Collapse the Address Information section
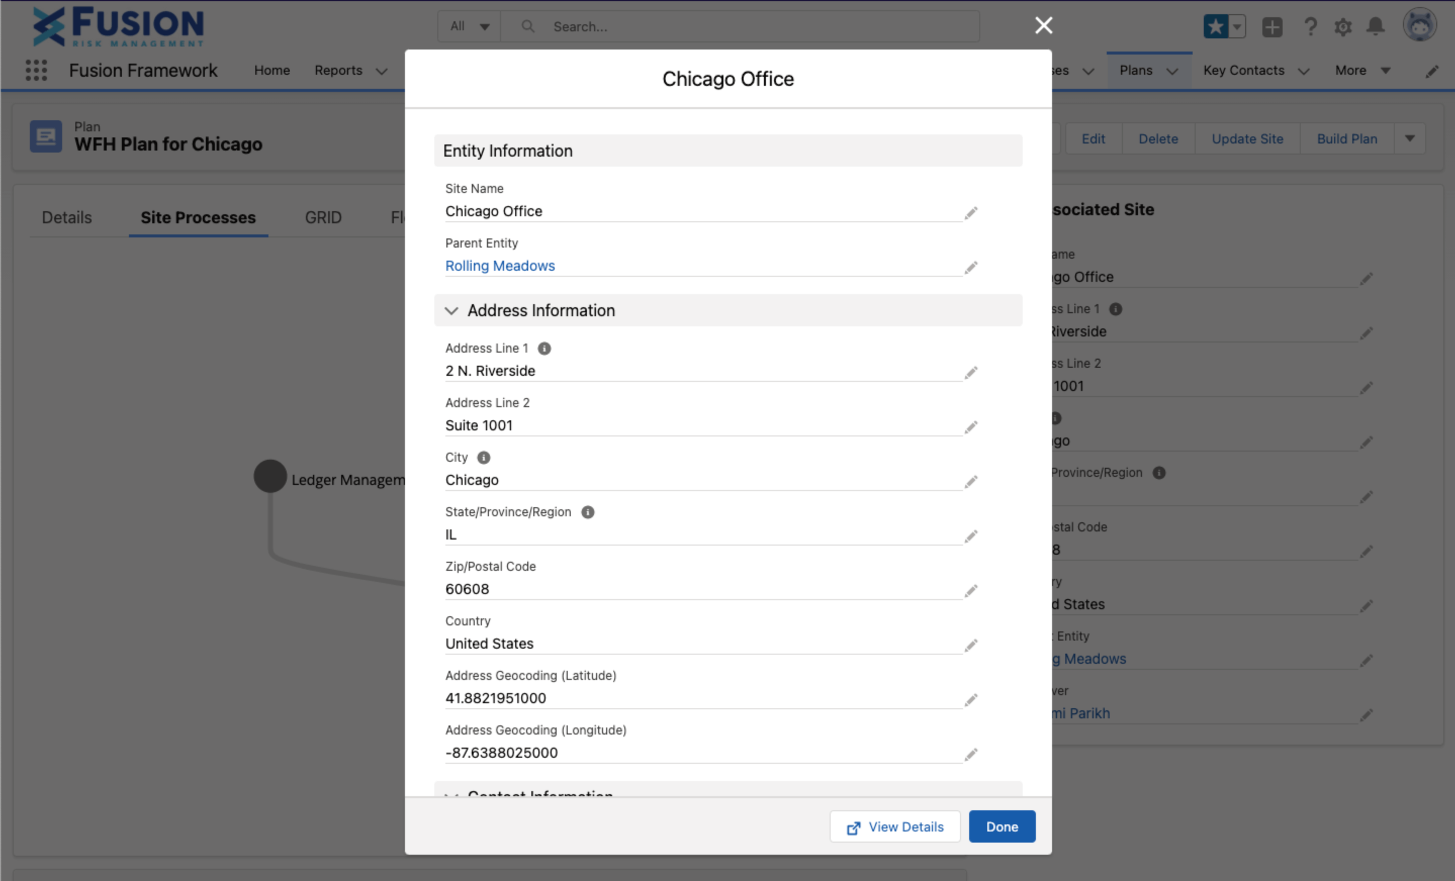This screenshot has width=1455, height=881. pos(451,311)
